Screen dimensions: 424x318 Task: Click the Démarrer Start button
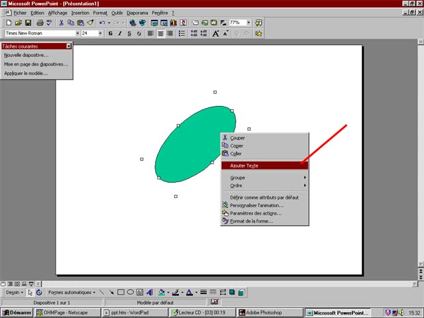[17, 313]
